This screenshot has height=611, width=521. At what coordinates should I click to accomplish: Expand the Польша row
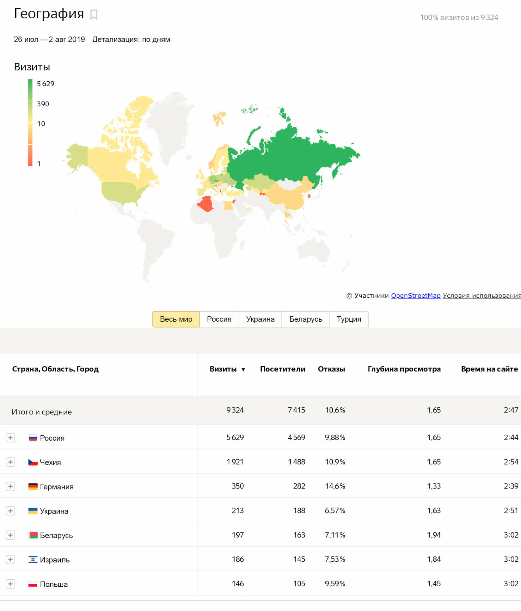[x=10, y=584]
